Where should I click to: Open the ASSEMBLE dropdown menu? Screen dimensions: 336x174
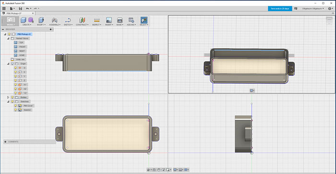(x=55, y=25)
